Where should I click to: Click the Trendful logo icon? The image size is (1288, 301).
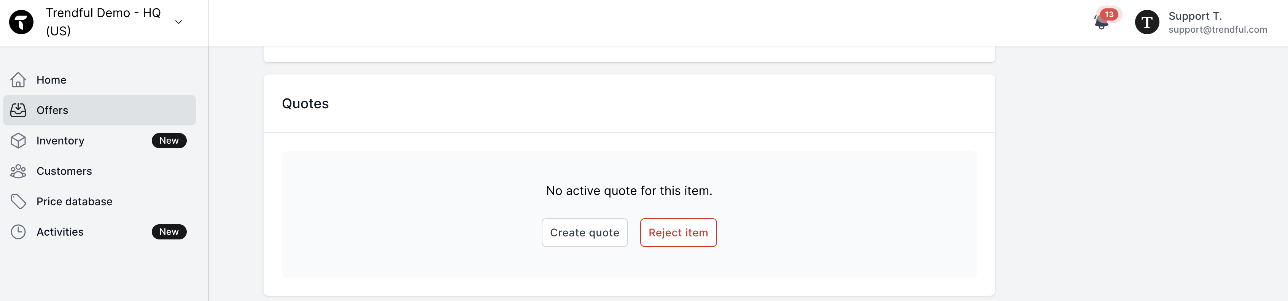click(x=22, y=22)
